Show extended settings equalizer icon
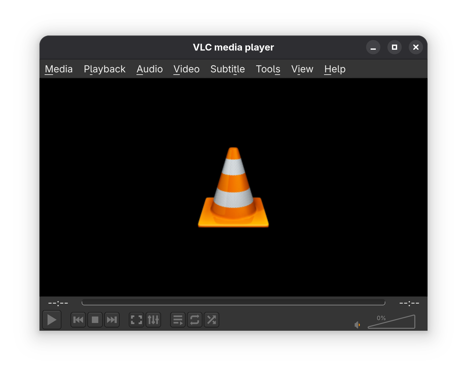This screenshot has width=467, height=374. (x=153, y=320)
